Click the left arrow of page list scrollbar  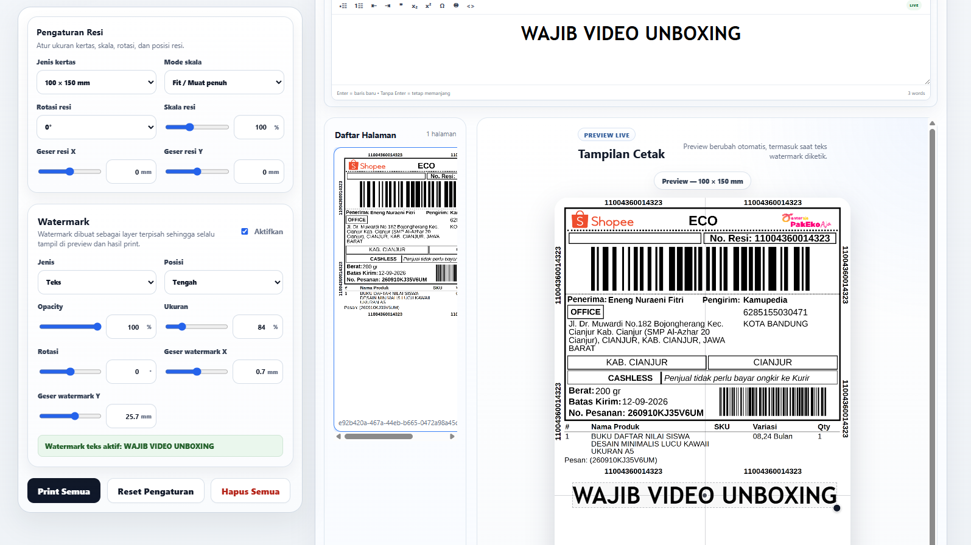pos(338,436)
